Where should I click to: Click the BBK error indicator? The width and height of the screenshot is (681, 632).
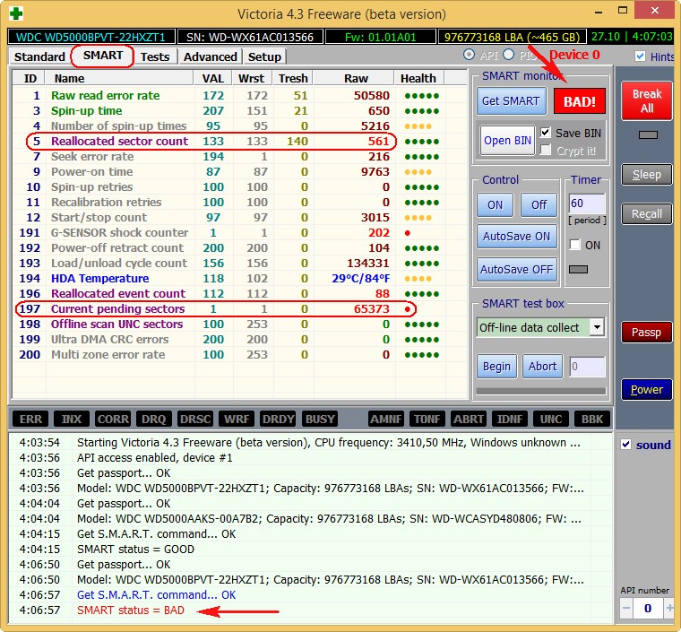click(592, 420)
